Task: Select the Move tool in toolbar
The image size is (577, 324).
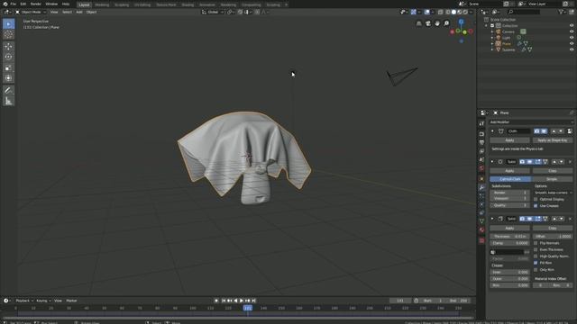Action: [8, 47]
